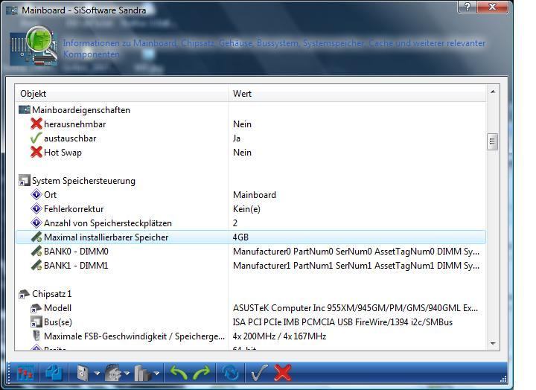
Task: Click the value 4GB
Action: [240, 237]
